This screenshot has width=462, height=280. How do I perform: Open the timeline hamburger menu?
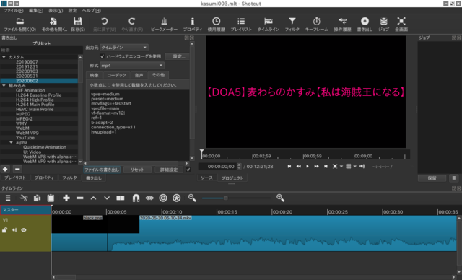(8, 198)
